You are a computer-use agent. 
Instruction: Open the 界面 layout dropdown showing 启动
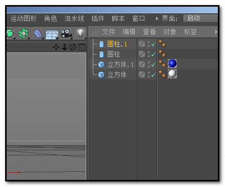(x=201, y=18)
